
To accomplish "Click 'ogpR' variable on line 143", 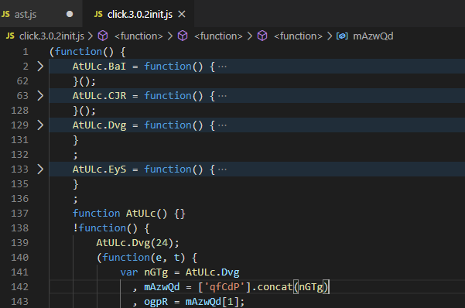I will point(156,302).
